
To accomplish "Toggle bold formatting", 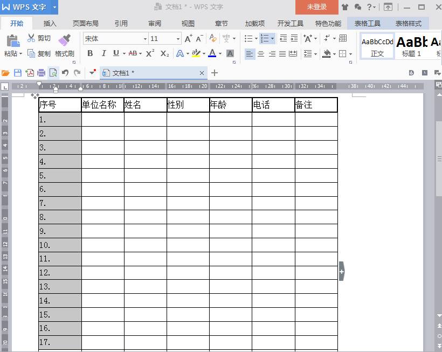I will click(90, 53).
